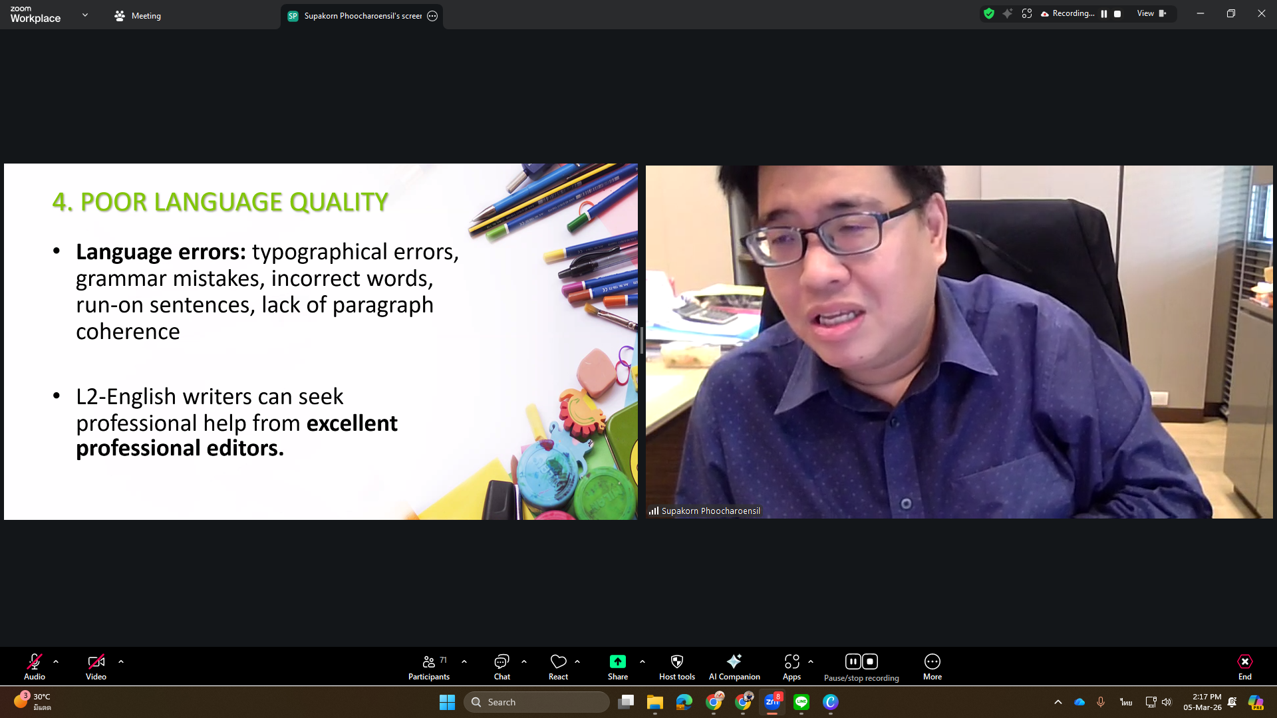The height and width of the screenshot is (718, 1277).
Task: Open the More options menu
Action: [932, 667]
